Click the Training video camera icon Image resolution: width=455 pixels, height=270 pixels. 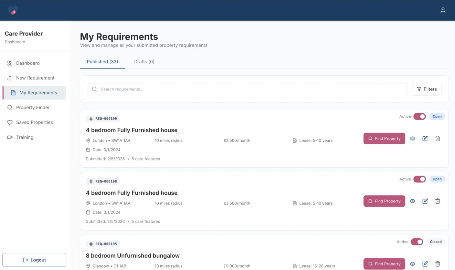(10, 137)
